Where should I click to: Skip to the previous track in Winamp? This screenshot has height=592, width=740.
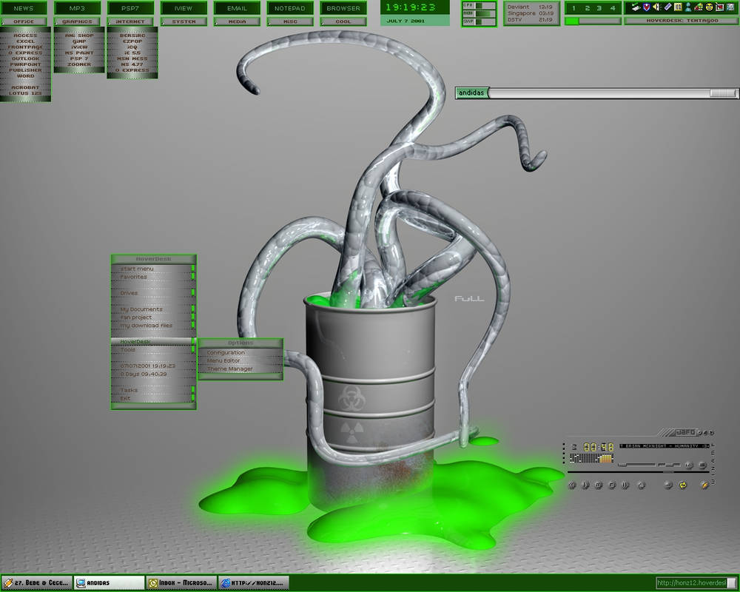click(572, 485)
